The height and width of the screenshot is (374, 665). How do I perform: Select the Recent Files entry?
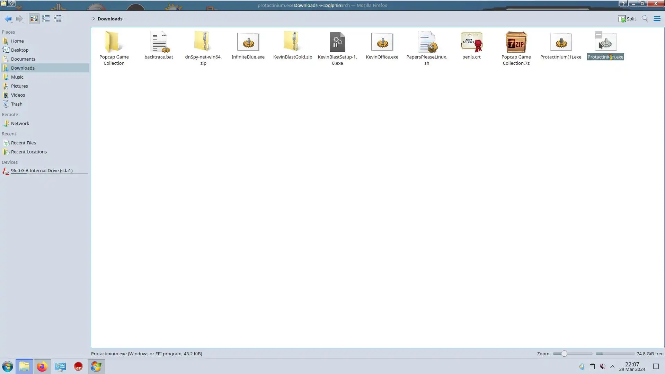[x=23, y=143]
